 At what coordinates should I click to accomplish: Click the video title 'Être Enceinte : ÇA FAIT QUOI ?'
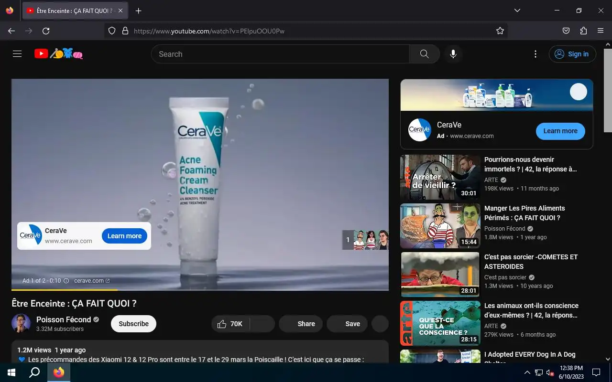coord(74,304)
